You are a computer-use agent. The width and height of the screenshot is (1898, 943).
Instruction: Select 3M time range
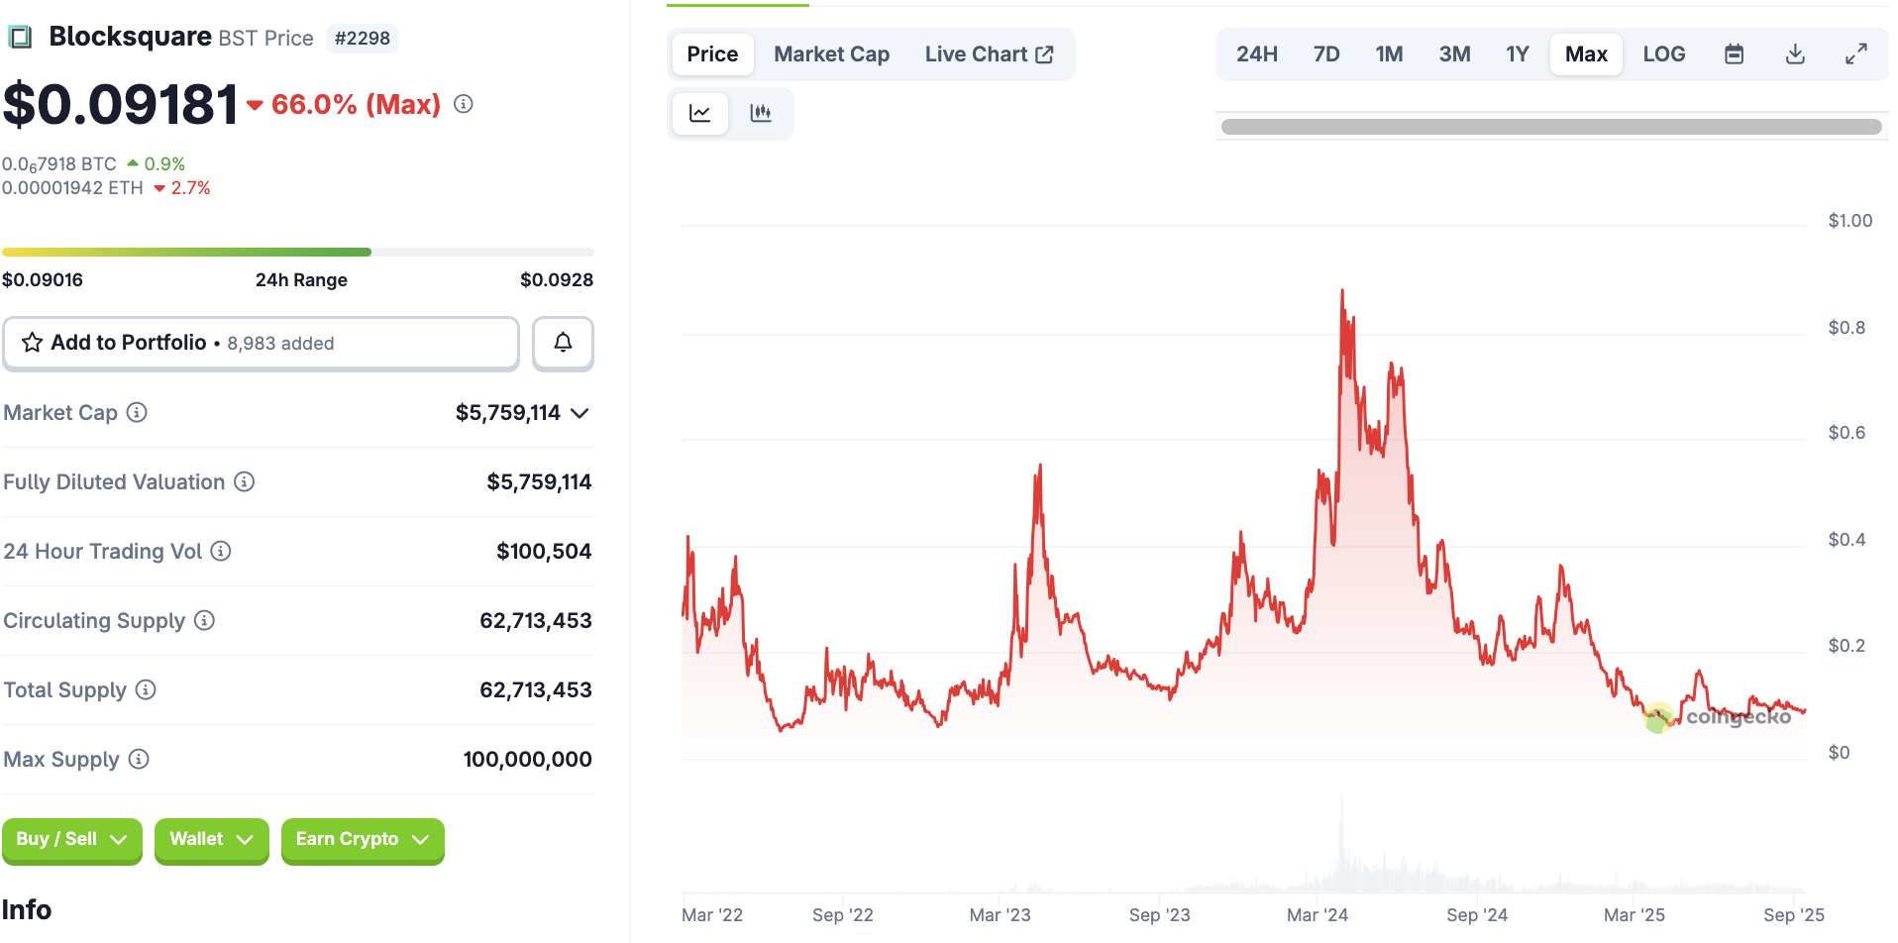[1454, 54]
